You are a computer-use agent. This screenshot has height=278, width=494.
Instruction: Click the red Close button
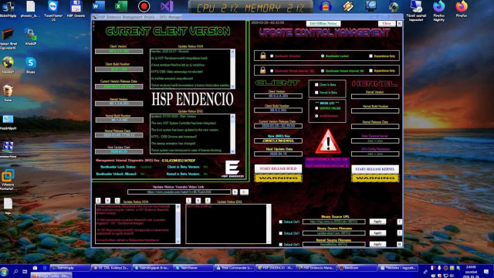pos(387,24)
